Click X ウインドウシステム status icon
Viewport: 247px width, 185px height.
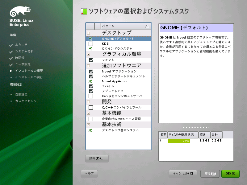point(90,49)
